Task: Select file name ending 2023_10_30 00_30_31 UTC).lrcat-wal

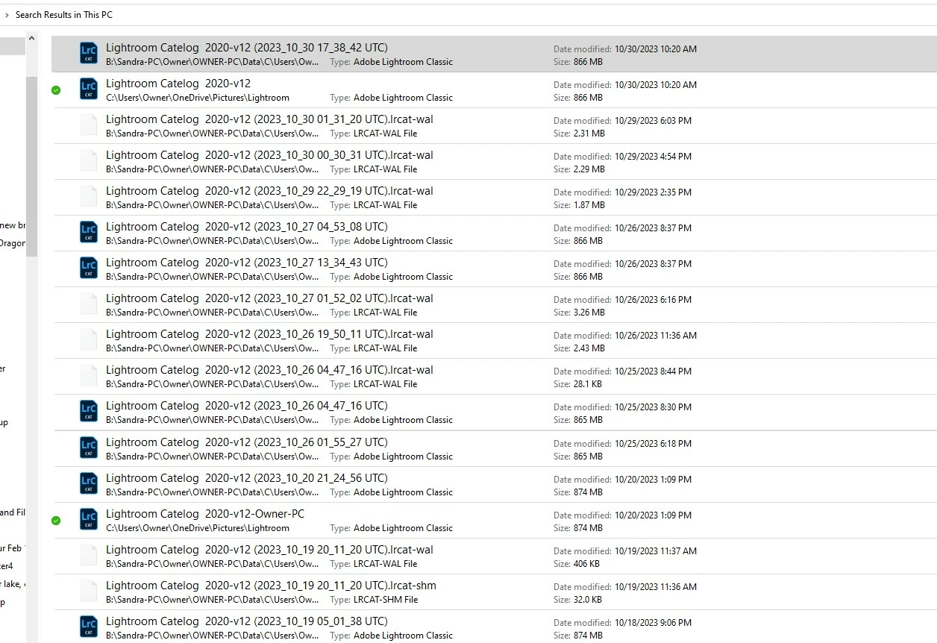Action: (x=269, y=155)
